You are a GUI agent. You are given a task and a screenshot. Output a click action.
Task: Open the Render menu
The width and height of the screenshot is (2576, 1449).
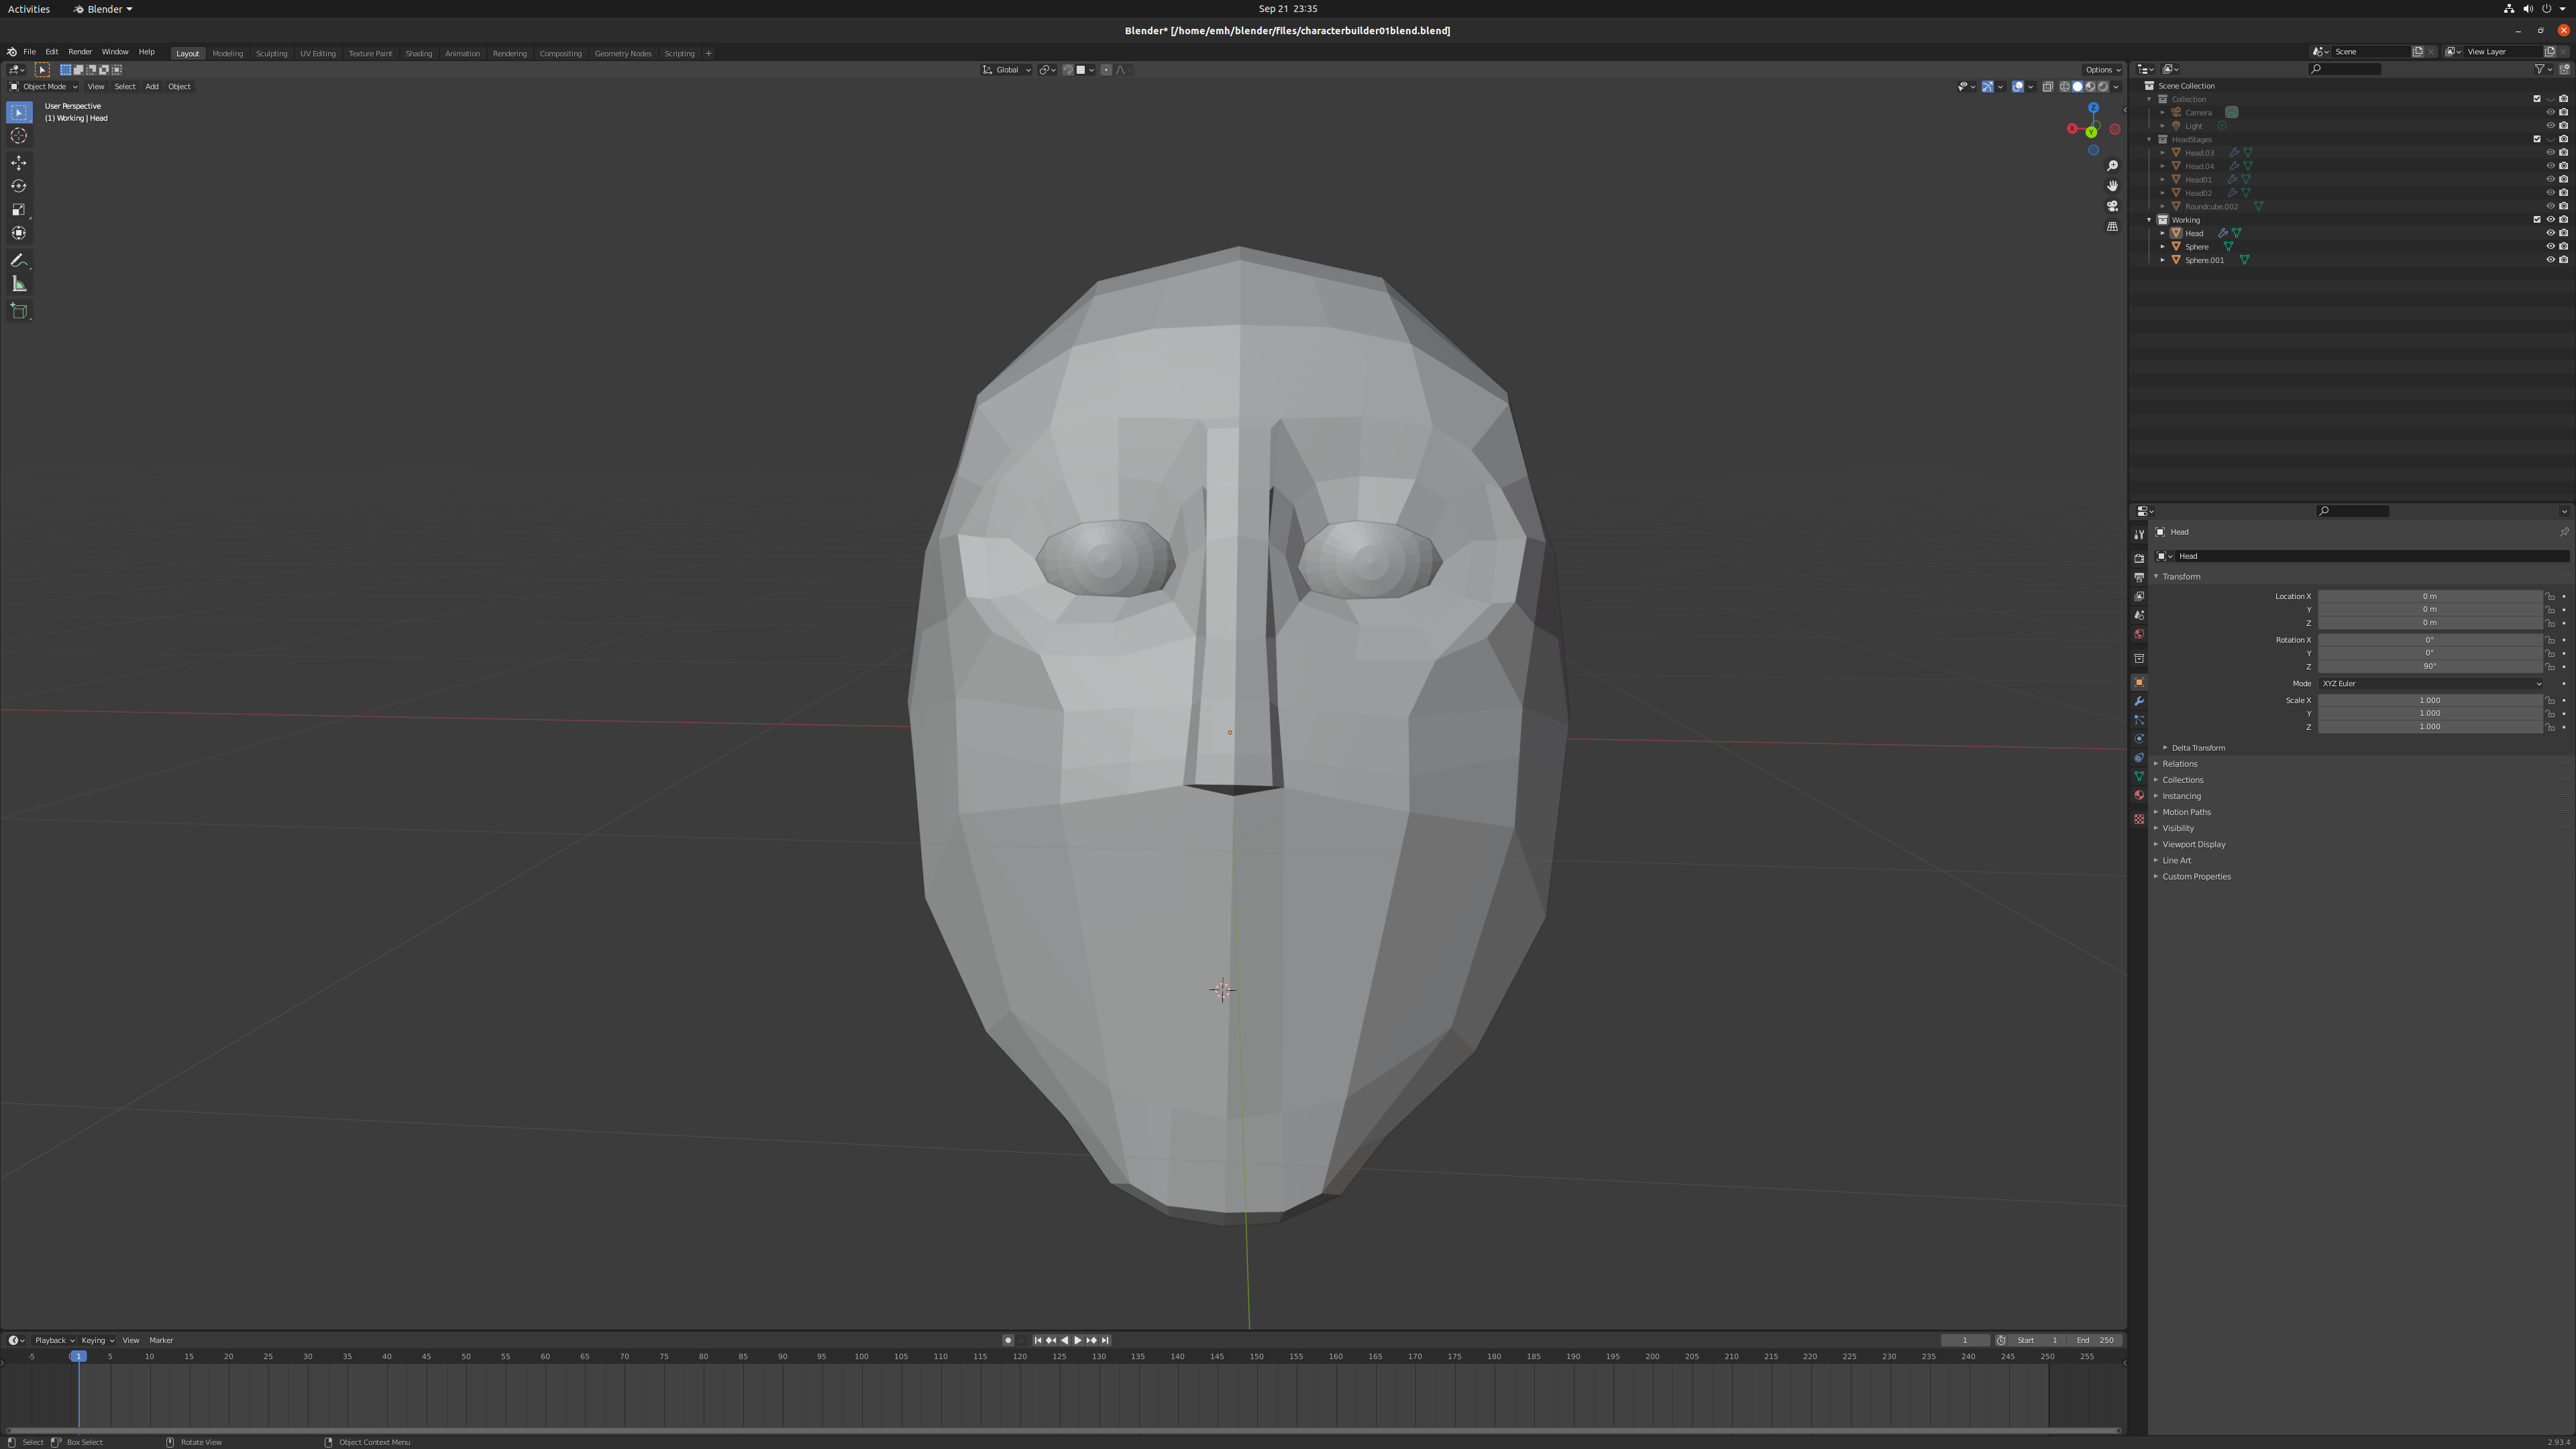[80, 52]
